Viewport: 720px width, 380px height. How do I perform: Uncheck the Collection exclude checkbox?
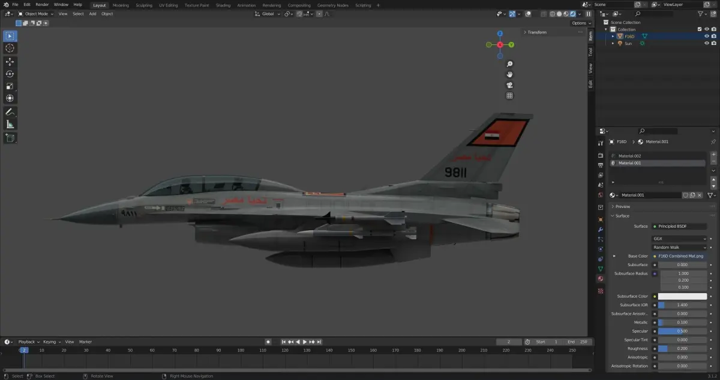(x=700, y=29)
